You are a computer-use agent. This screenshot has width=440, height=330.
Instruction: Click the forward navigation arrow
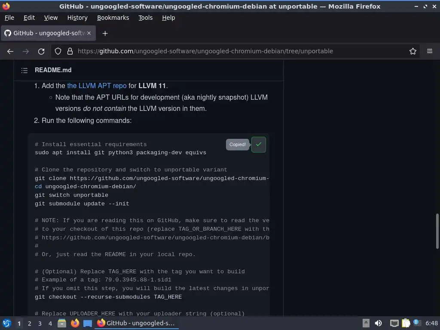coord(26,52)
